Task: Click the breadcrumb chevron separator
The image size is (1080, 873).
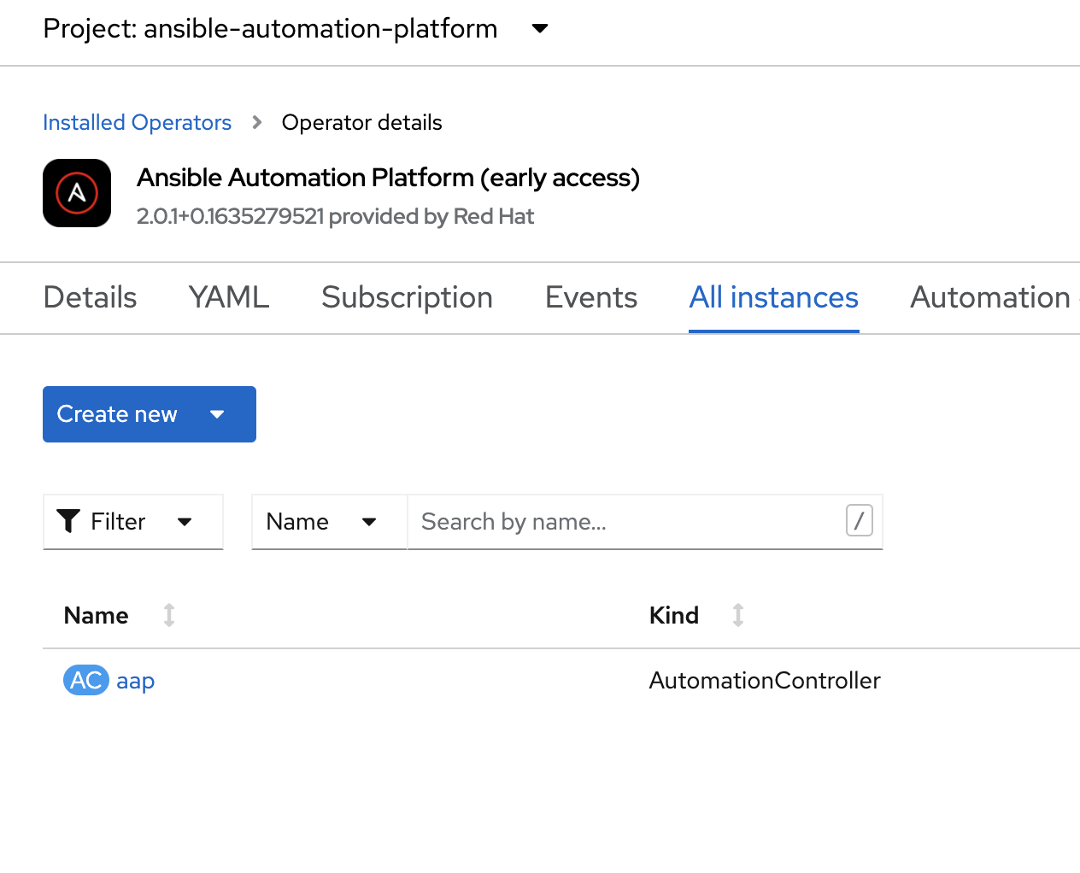Action: 257,123
